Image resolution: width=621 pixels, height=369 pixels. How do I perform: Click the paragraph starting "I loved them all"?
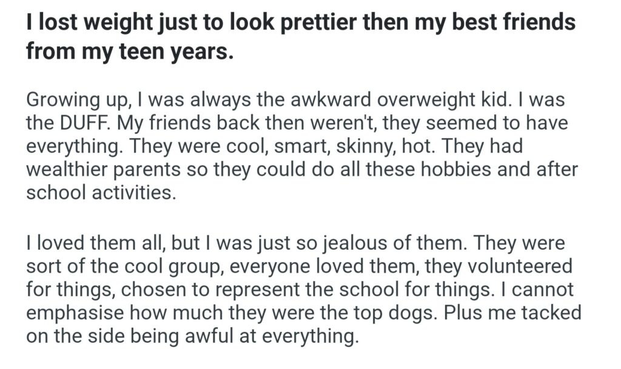coord(303,290)
